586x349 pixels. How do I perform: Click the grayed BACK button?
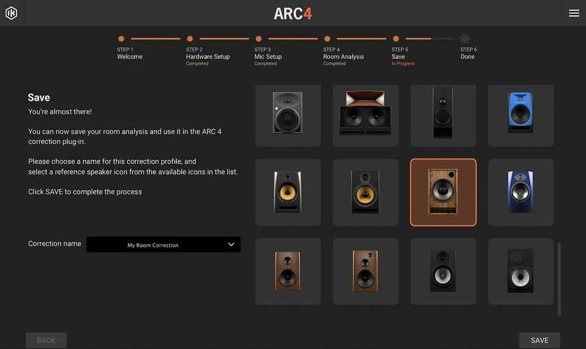click(x=46, y=340)
